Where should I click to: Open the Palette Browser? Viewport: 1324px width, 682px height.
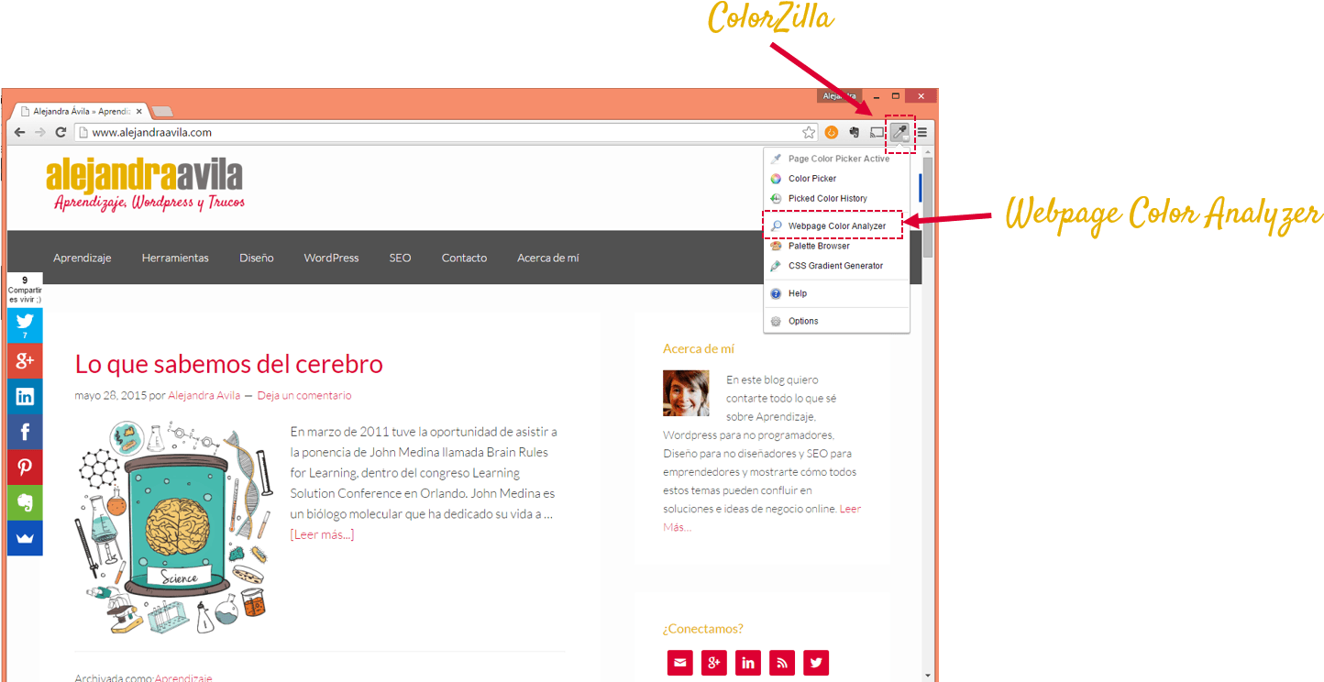tap(836, 246)
